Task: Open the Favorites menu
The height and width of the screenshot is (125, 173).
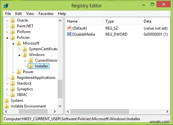Action: 46,14
